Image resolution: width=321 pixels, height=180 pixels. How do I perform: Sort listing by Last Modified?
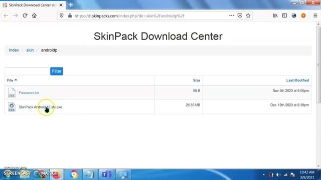click(x=297, y=80)
